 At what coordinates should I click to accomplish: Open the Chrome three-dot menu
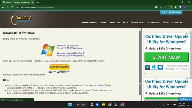coord(189,7)
